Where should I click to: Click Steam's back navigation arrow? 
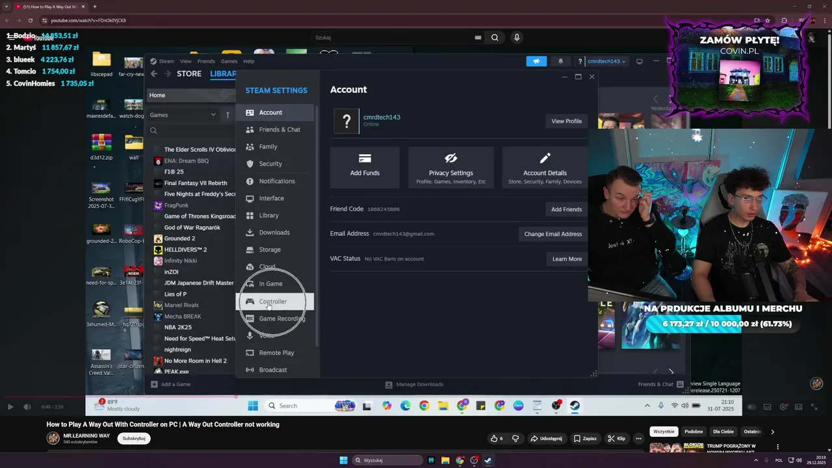[154, 73]
